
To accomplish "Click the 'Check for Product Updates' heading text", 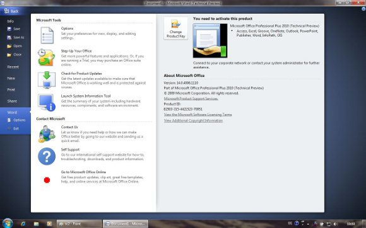I will pos(81,74).
